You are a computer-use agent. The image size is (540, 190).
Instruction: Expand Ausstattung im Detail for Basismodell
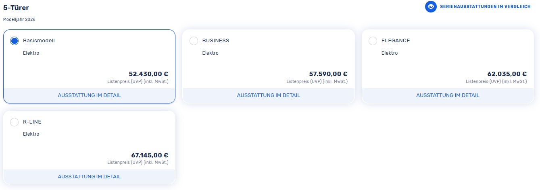click(x=89, y=95)
